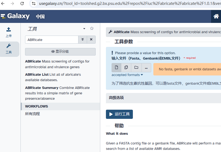Select dataset collection folder icon

click(136, 68)
